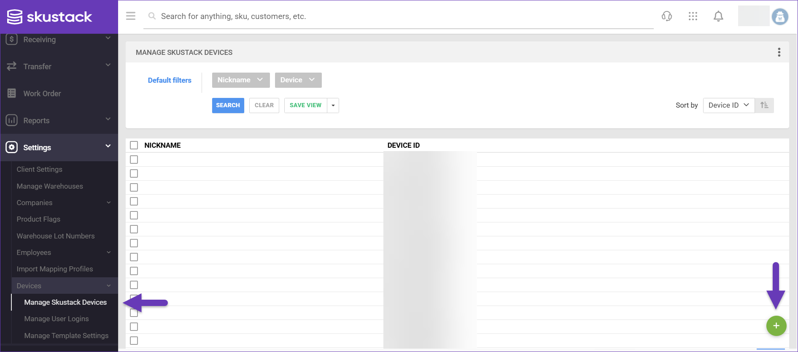Expand the Reports menu chevron

tap(108, 119)
